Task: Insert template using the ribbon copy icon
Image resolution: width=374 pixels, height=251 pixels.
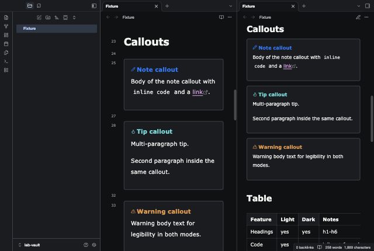Action: tap(6, 53)
